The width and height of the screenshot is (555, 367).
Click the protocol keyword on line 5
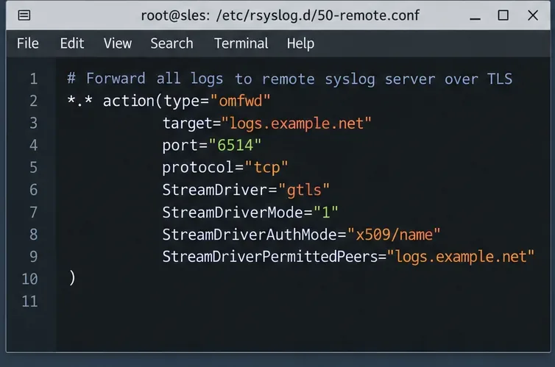pyautogui.click(x=198, y=168)
